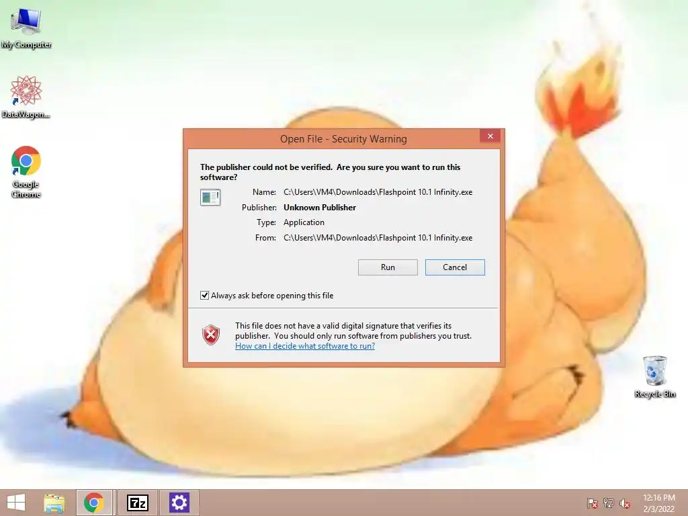Open File Explorer from the taskbar
Viewport: 688px width, 516px height.
[54, 503]
